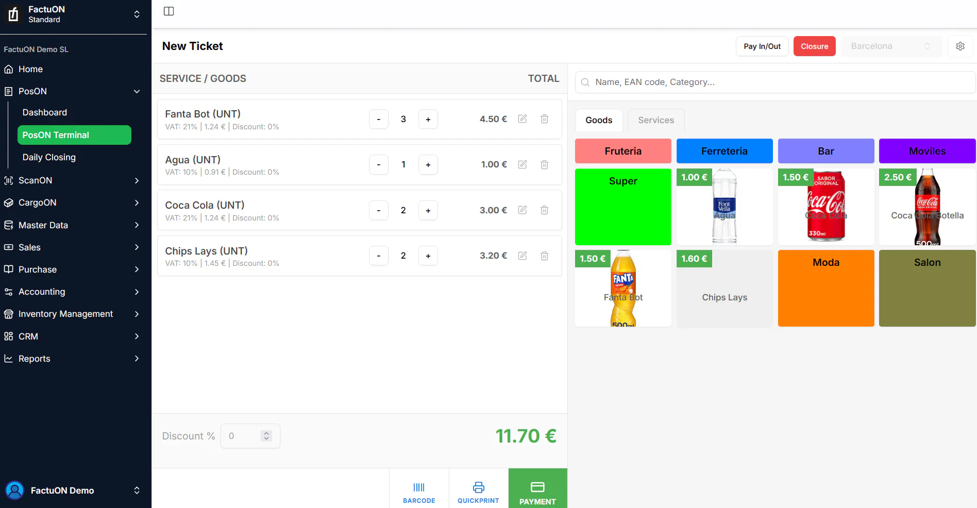Click the FactuON Demo user avatar
Viewport: 977px width, 508px height.
14,490
